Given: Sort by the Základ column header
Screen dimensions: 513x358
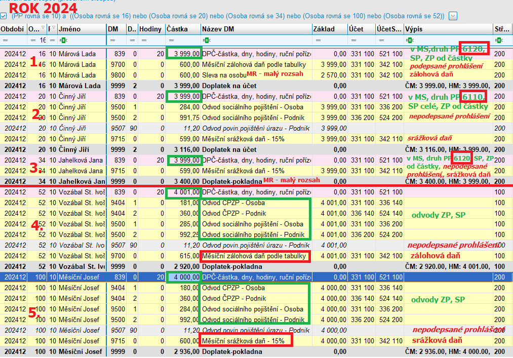Looking at the screenshot, I should coord(330,29).
